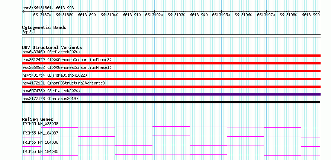Open variant nsv3177178 (Chaisson2019) label
Viewport: 331px width, 160px height.
(x=50, y=99)
